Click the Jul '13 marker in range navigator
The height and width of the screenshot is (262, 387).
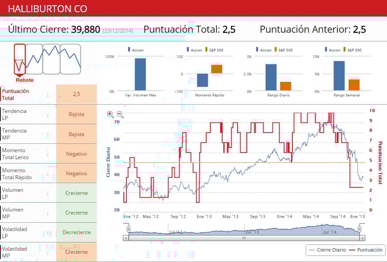click(x=252, y=232)
